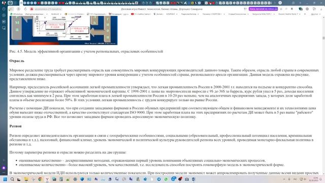The width and height of the screenshot is (325, 183).
Task: Open taskbar Search magnifier
Action: tap(12, 179)
